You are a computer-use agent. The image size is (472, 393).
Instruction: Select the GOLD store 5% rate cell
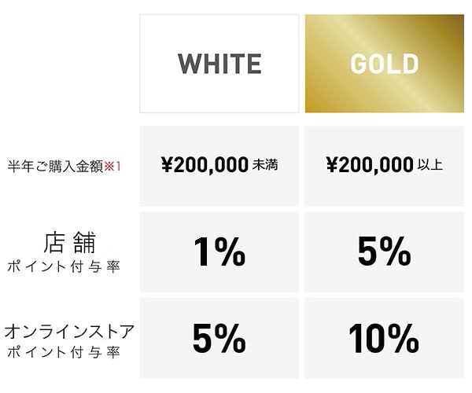click(x=385, y=252)
